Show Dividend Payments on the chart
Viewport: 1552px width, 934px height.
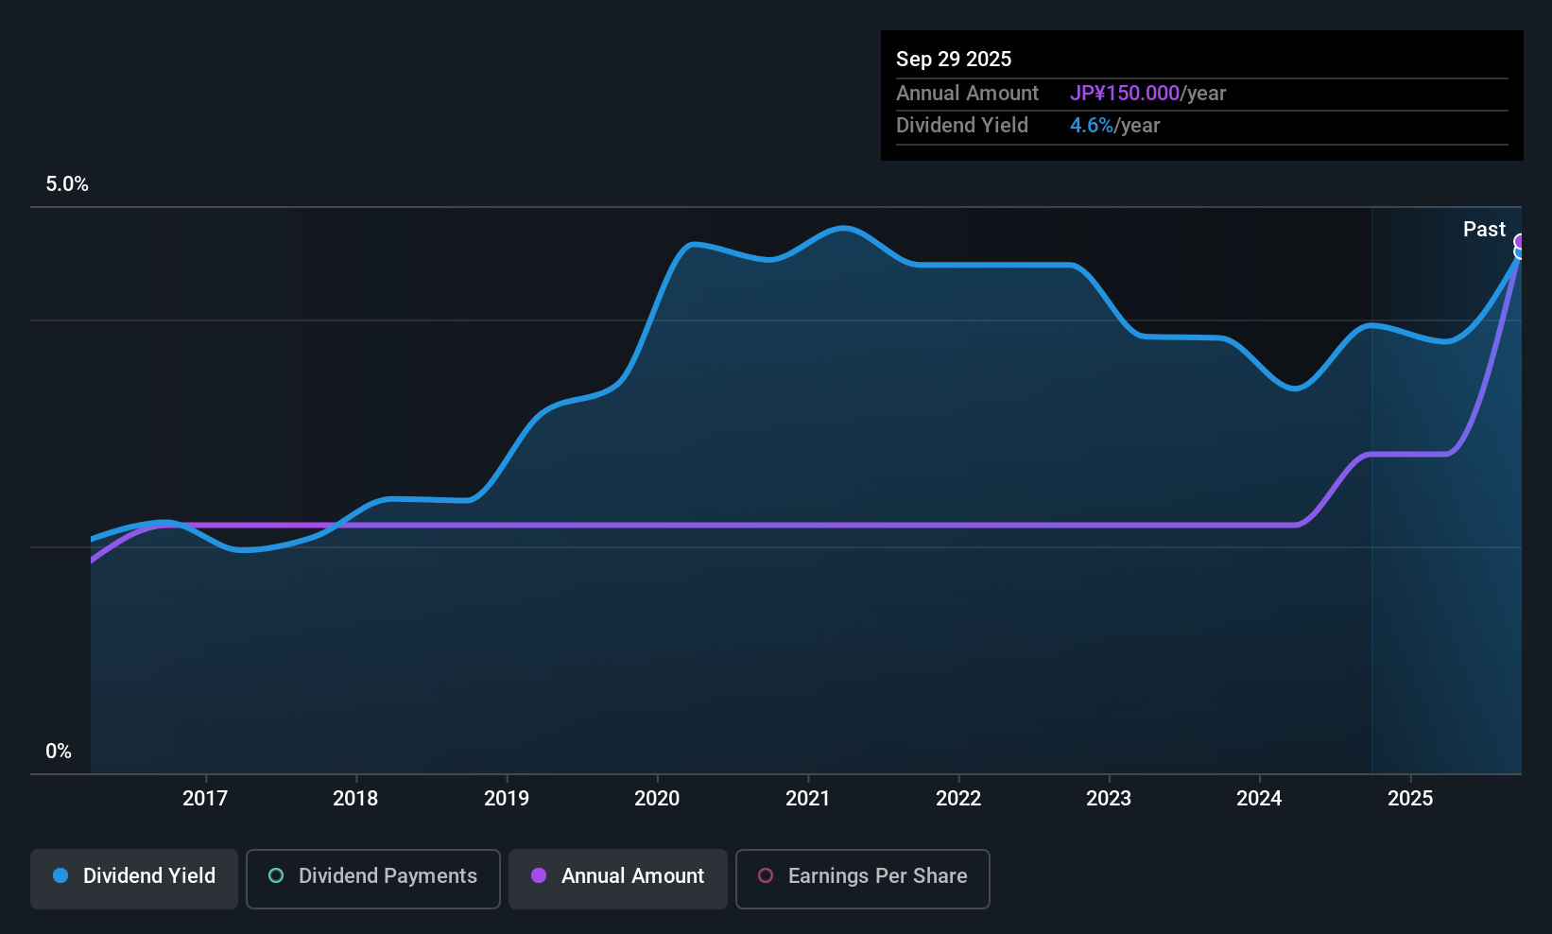(372, 878)
